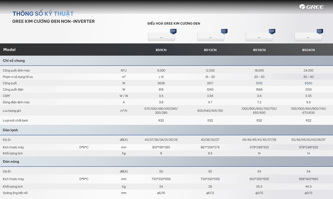333x199 pixels.
Task: Select the BD9CN model column header
Action: coord(161,50)
